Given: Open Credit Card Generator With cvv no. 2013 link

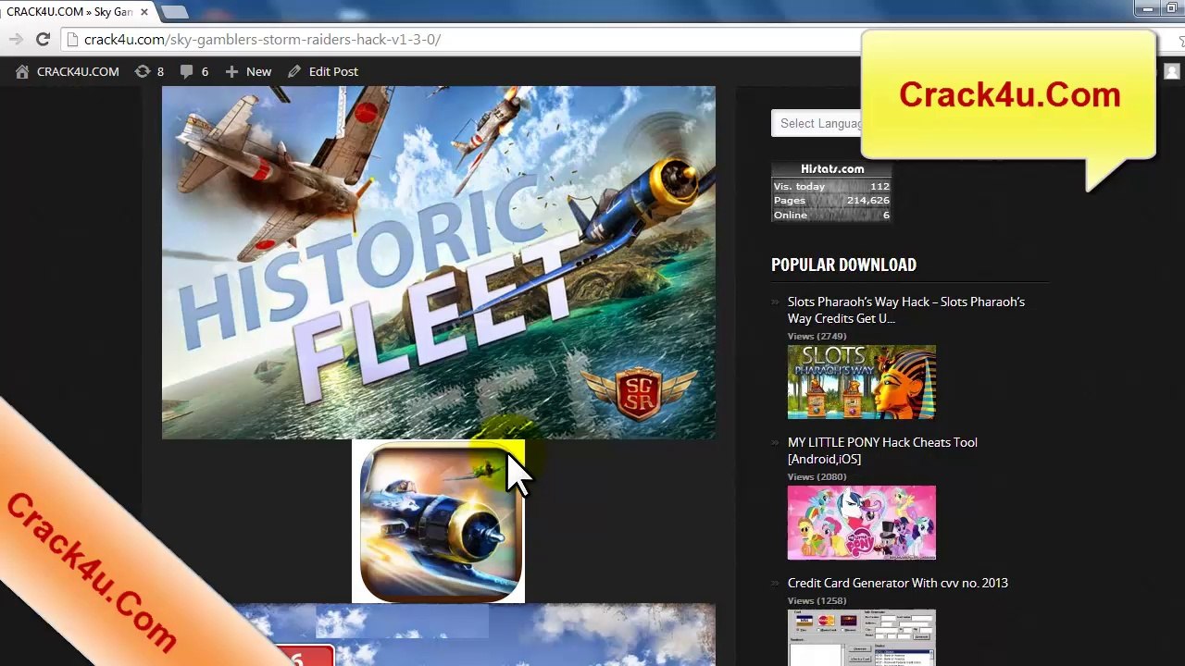Looking at the screenshot, I should coord(898,583).
